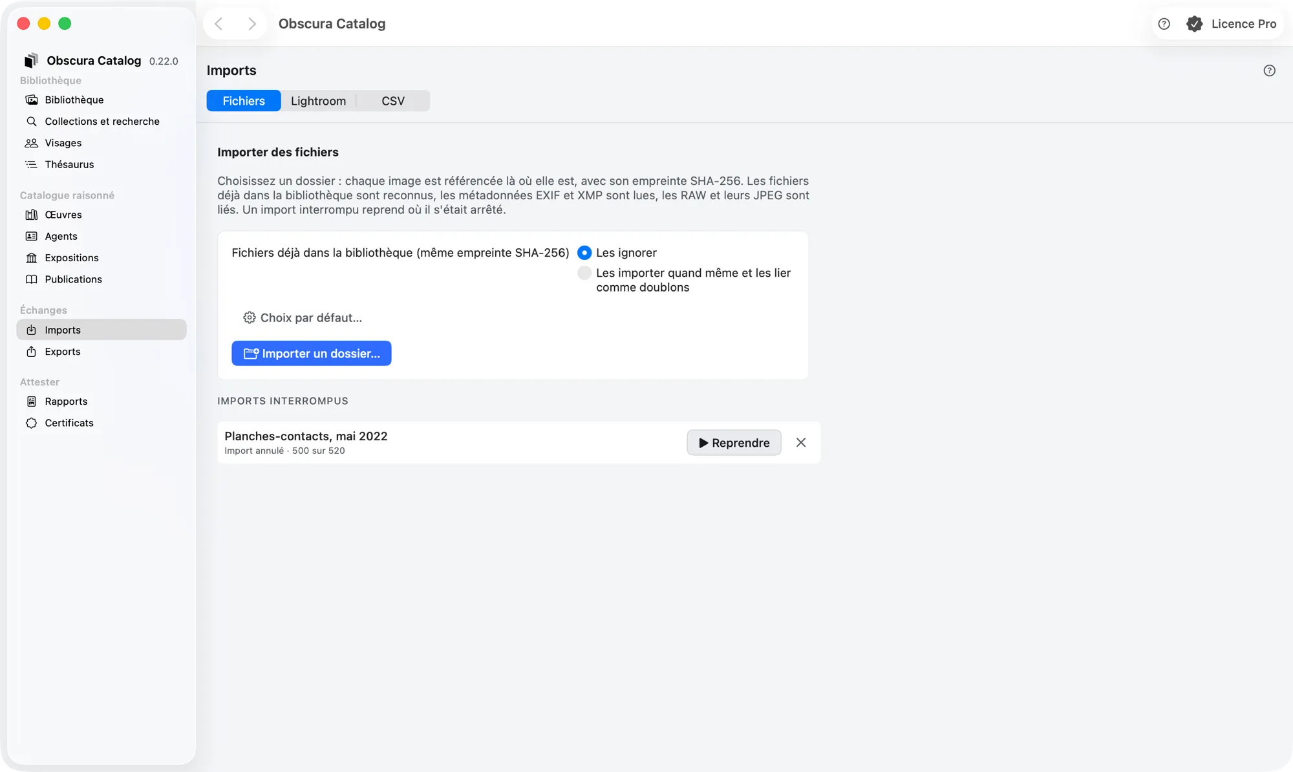Click the Importer des fichiers heading

pyautogui.click(x=278, y=152)
